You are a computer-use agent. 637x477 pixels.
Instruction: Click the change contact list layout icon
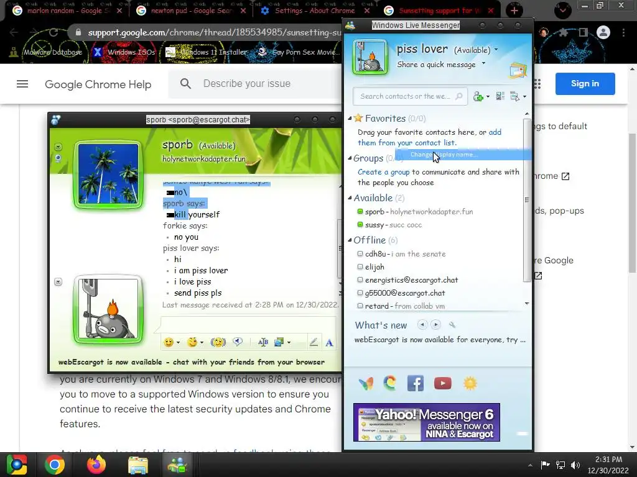coord(500,96)
